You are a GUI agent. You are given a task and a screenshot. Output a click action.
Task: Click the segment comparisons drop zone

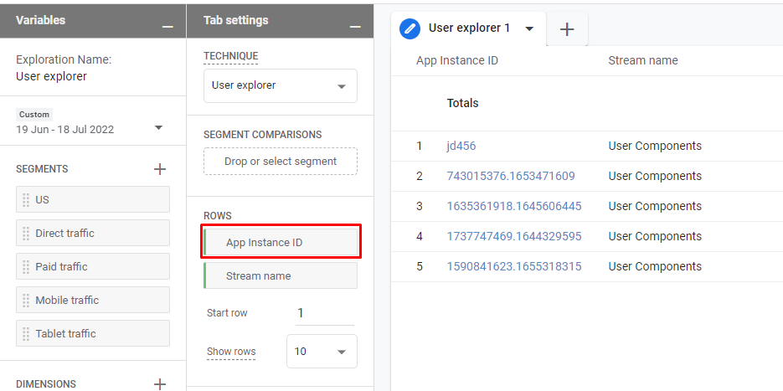(x=280, y=162)
